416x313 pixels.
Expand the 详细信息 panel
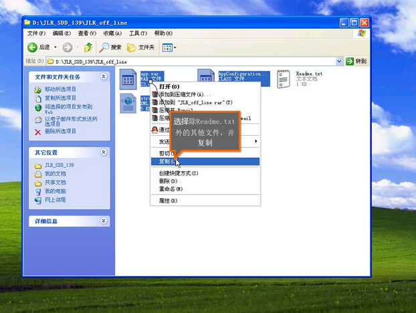[104, 221]
